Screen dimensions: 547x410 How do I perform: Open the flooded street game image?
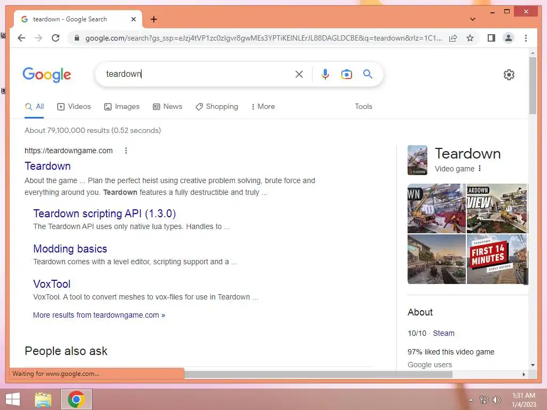436,259
